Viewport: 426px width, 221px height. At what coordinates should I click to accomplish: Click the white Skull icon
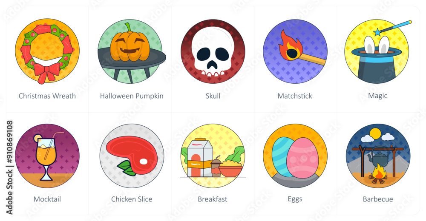pos(213,51)
